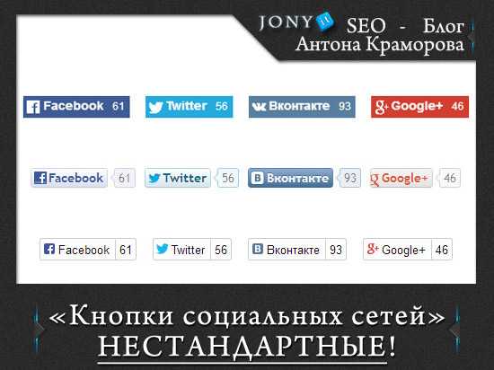The image size is (494, 370).
Task: Click the 93 counter bubble beside glossy Вконтакте button
Action: (x=349, y=178)
